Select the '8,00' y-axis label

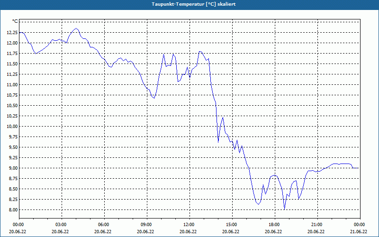(x=13, y=210)
